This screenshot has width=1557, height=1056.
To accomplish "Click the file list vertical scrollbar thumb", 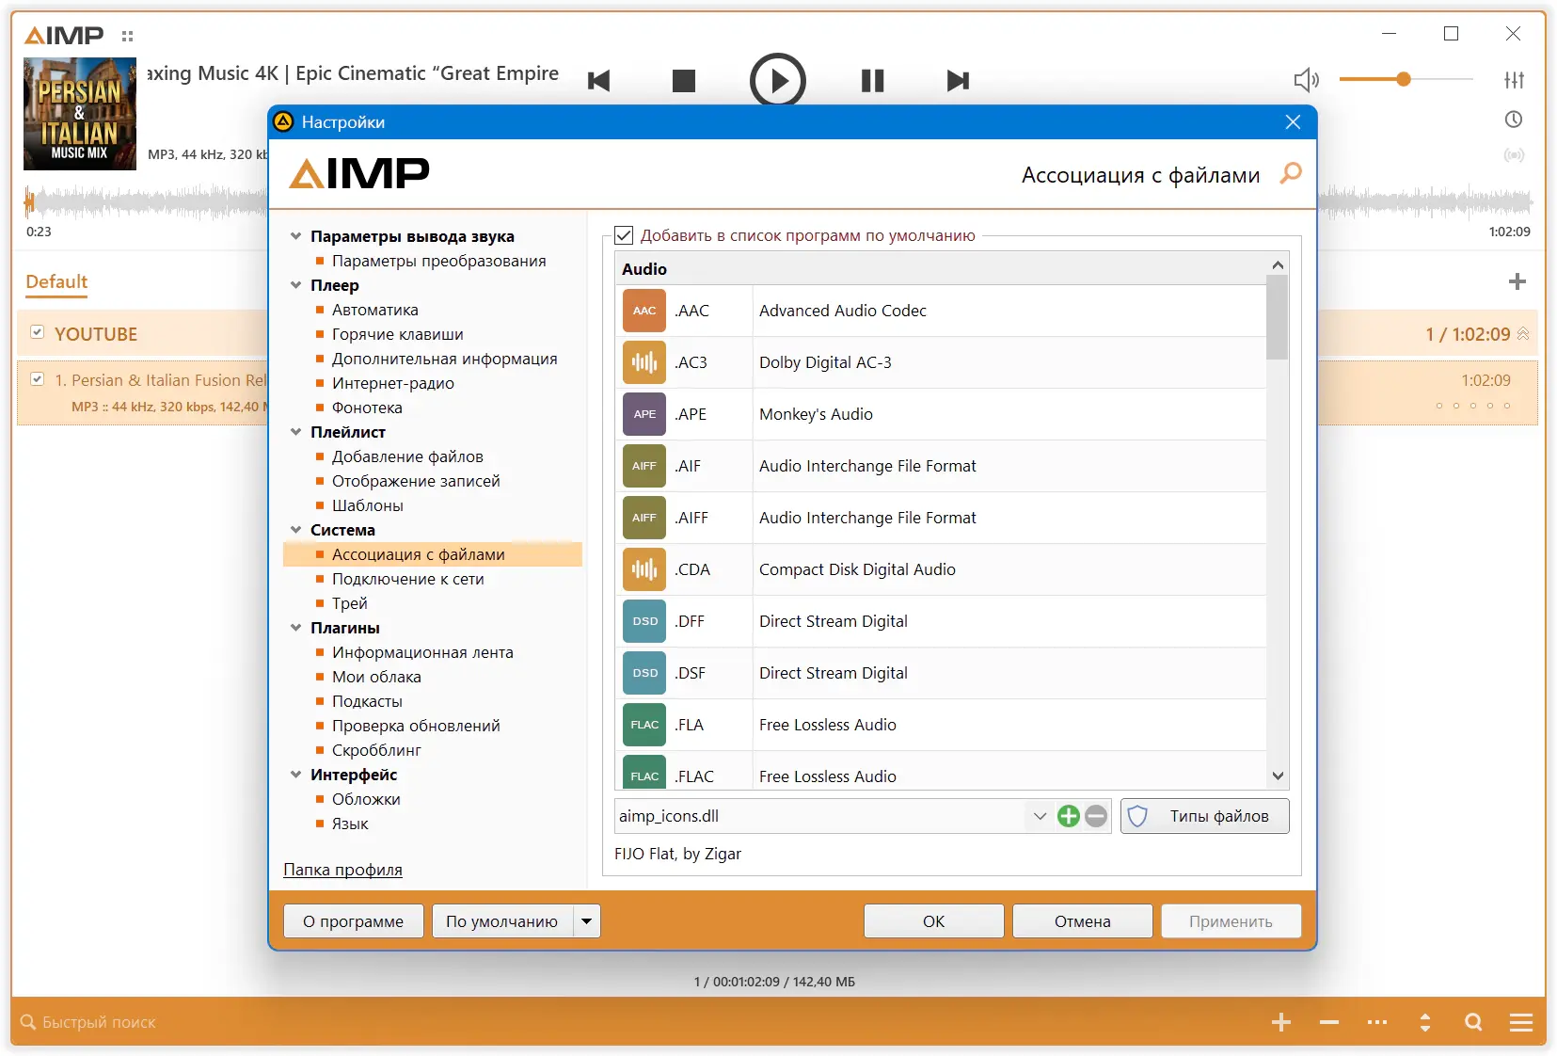I will tap(1278, 317).
